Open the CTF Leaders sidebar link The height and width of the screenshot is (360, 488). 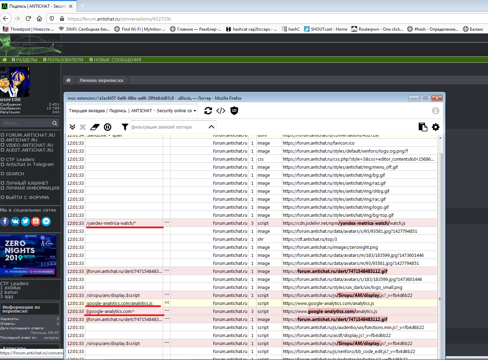(x=20, y=160)
